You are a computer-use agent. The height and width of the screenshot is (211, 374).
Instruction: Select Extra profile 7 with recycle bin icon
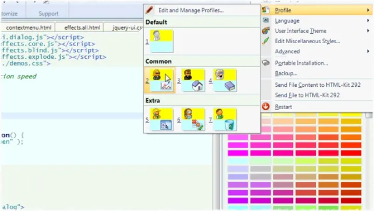[225, 120]
